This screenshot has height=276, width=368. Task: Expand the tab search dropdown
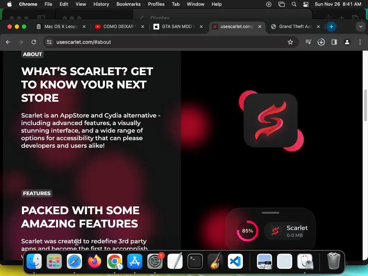click(361, 27)
